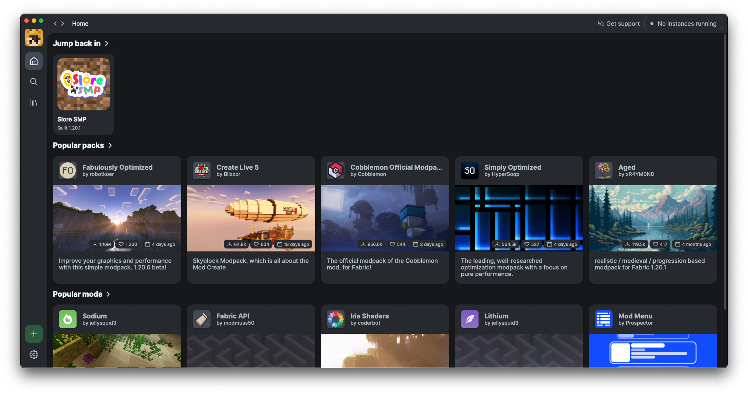
Task: Open the Home page from the sidebar
Action: click(x=34, y=61)
